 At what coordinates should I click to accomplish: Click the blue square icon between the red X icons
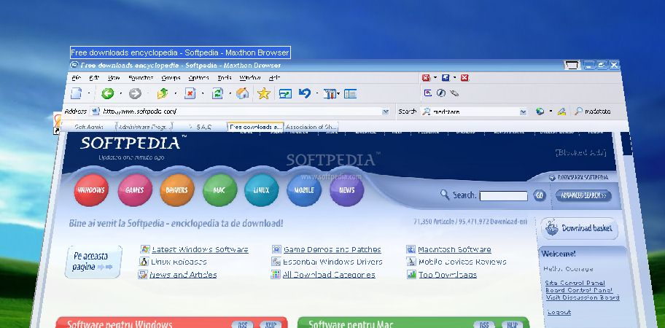click(446, 77)
